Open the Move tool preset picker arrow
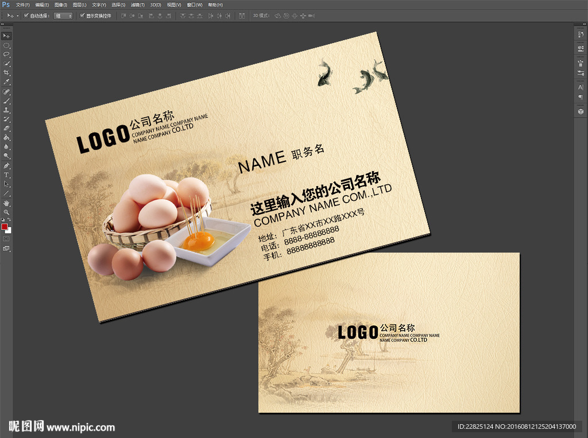Viewport: 588px width, 438px height. click(x=18, y=15)
